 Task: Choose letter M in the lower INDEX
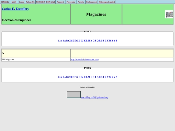coord(89,77)
